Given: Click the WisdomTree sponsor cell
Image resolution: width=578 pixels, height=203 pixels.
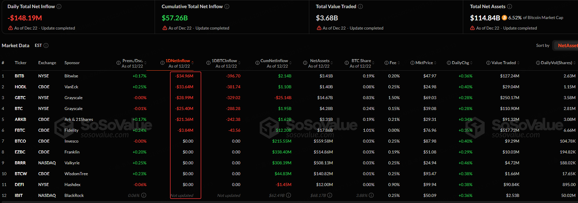Looking at the screenshot, I should point(76,174).
